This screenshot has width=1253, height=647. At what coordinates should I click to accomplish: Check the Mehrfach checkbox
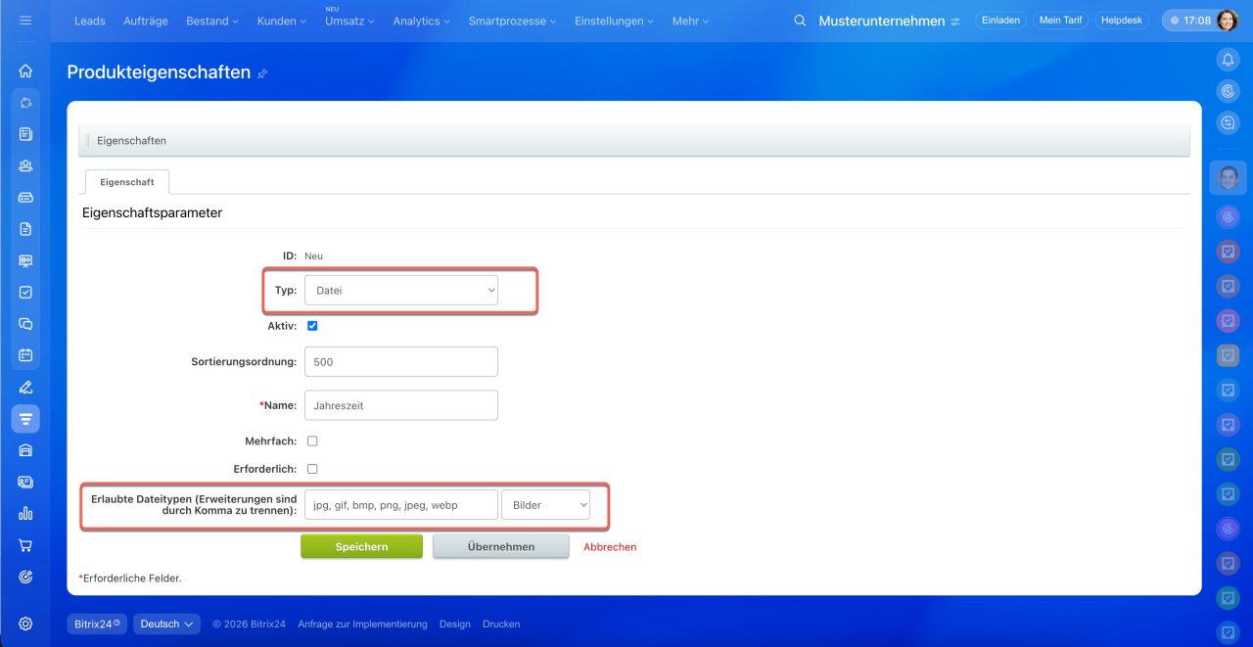[312, 441]
